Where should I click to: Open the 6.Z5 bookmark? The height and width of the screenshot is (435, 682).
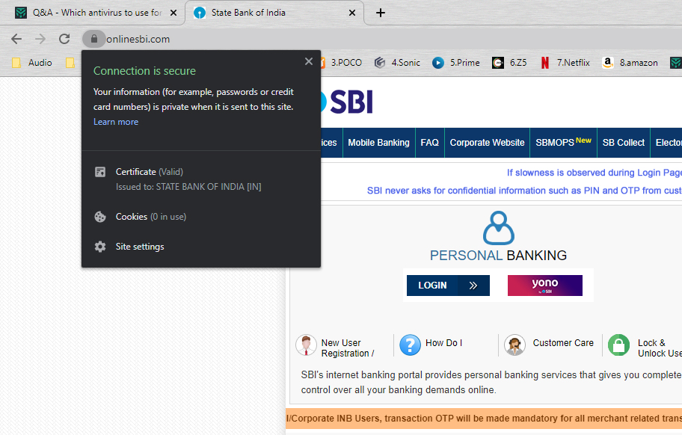click(509, 63)
